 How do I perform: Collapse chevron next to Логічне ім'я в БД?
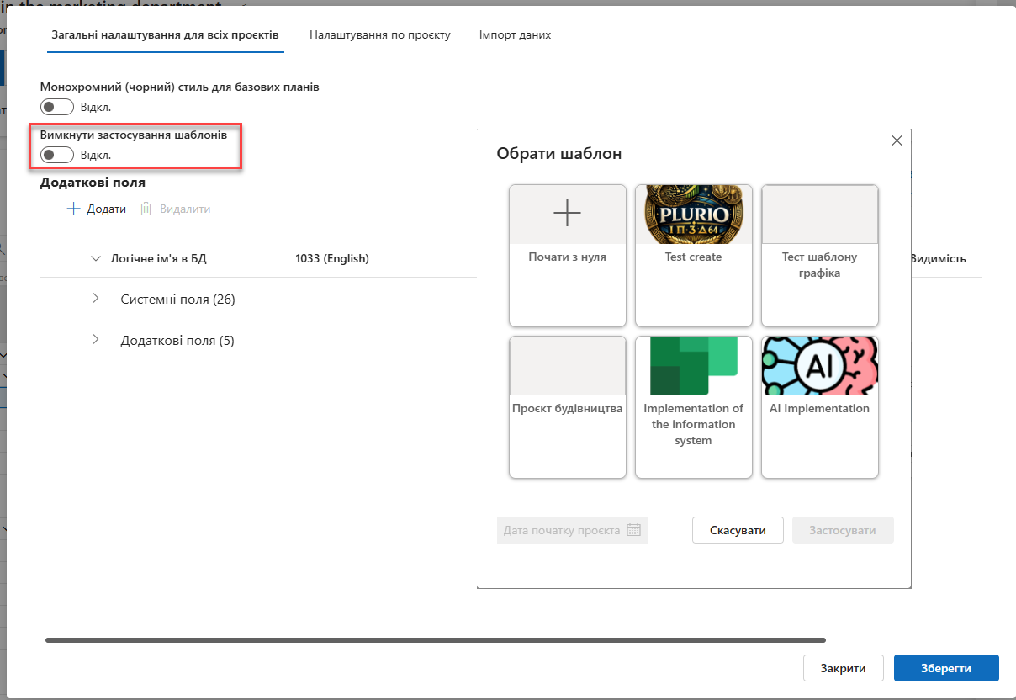coord(95,258)
